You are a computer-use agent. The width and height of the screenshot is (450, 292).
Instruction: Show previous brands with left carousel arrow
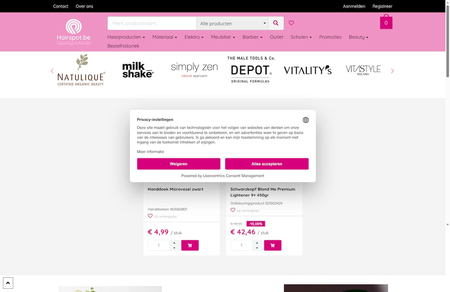[52, 71]
